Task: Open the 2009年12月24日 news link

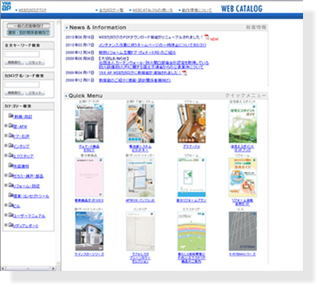Action: (x=137, y=53)
